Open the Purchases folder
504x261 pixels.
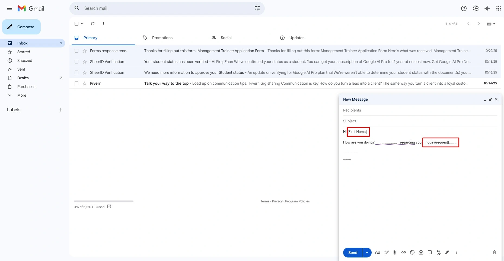[33, 87]
